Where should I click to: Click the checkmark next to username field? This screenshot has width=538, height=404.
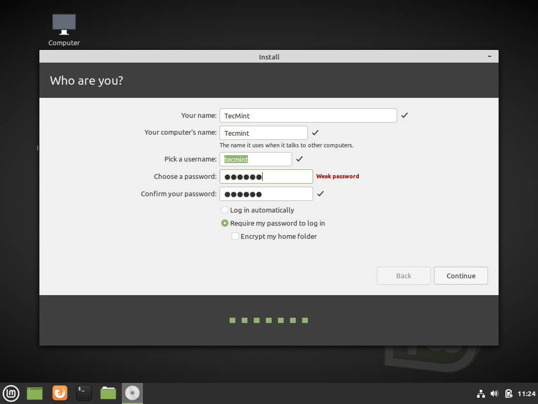tap(299, 159)
